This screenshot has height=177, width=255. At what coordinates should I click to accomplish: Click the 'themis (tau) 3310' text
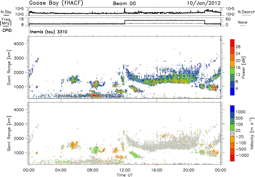coord(49,32)
